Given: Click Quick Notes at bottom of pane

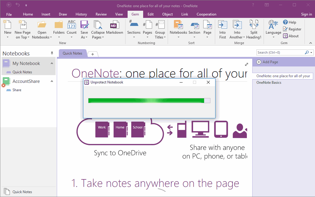Looking at the screenshot, I should (22, 192).
